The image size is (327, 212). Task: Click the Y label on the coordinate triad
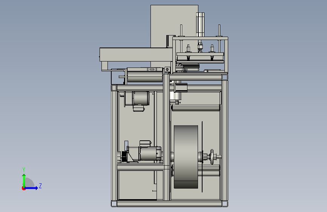tap(24, 170)
